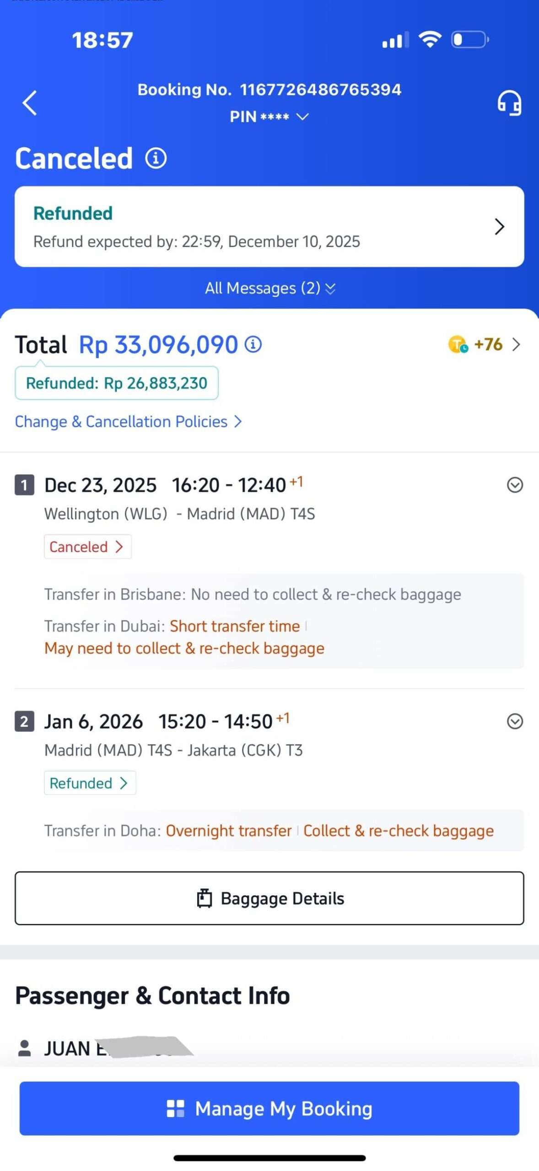Viewport: 539px width, 1171px height.
Task: Expand Madrid to Jakarta flight details
Action: click(x=515, y=721)
